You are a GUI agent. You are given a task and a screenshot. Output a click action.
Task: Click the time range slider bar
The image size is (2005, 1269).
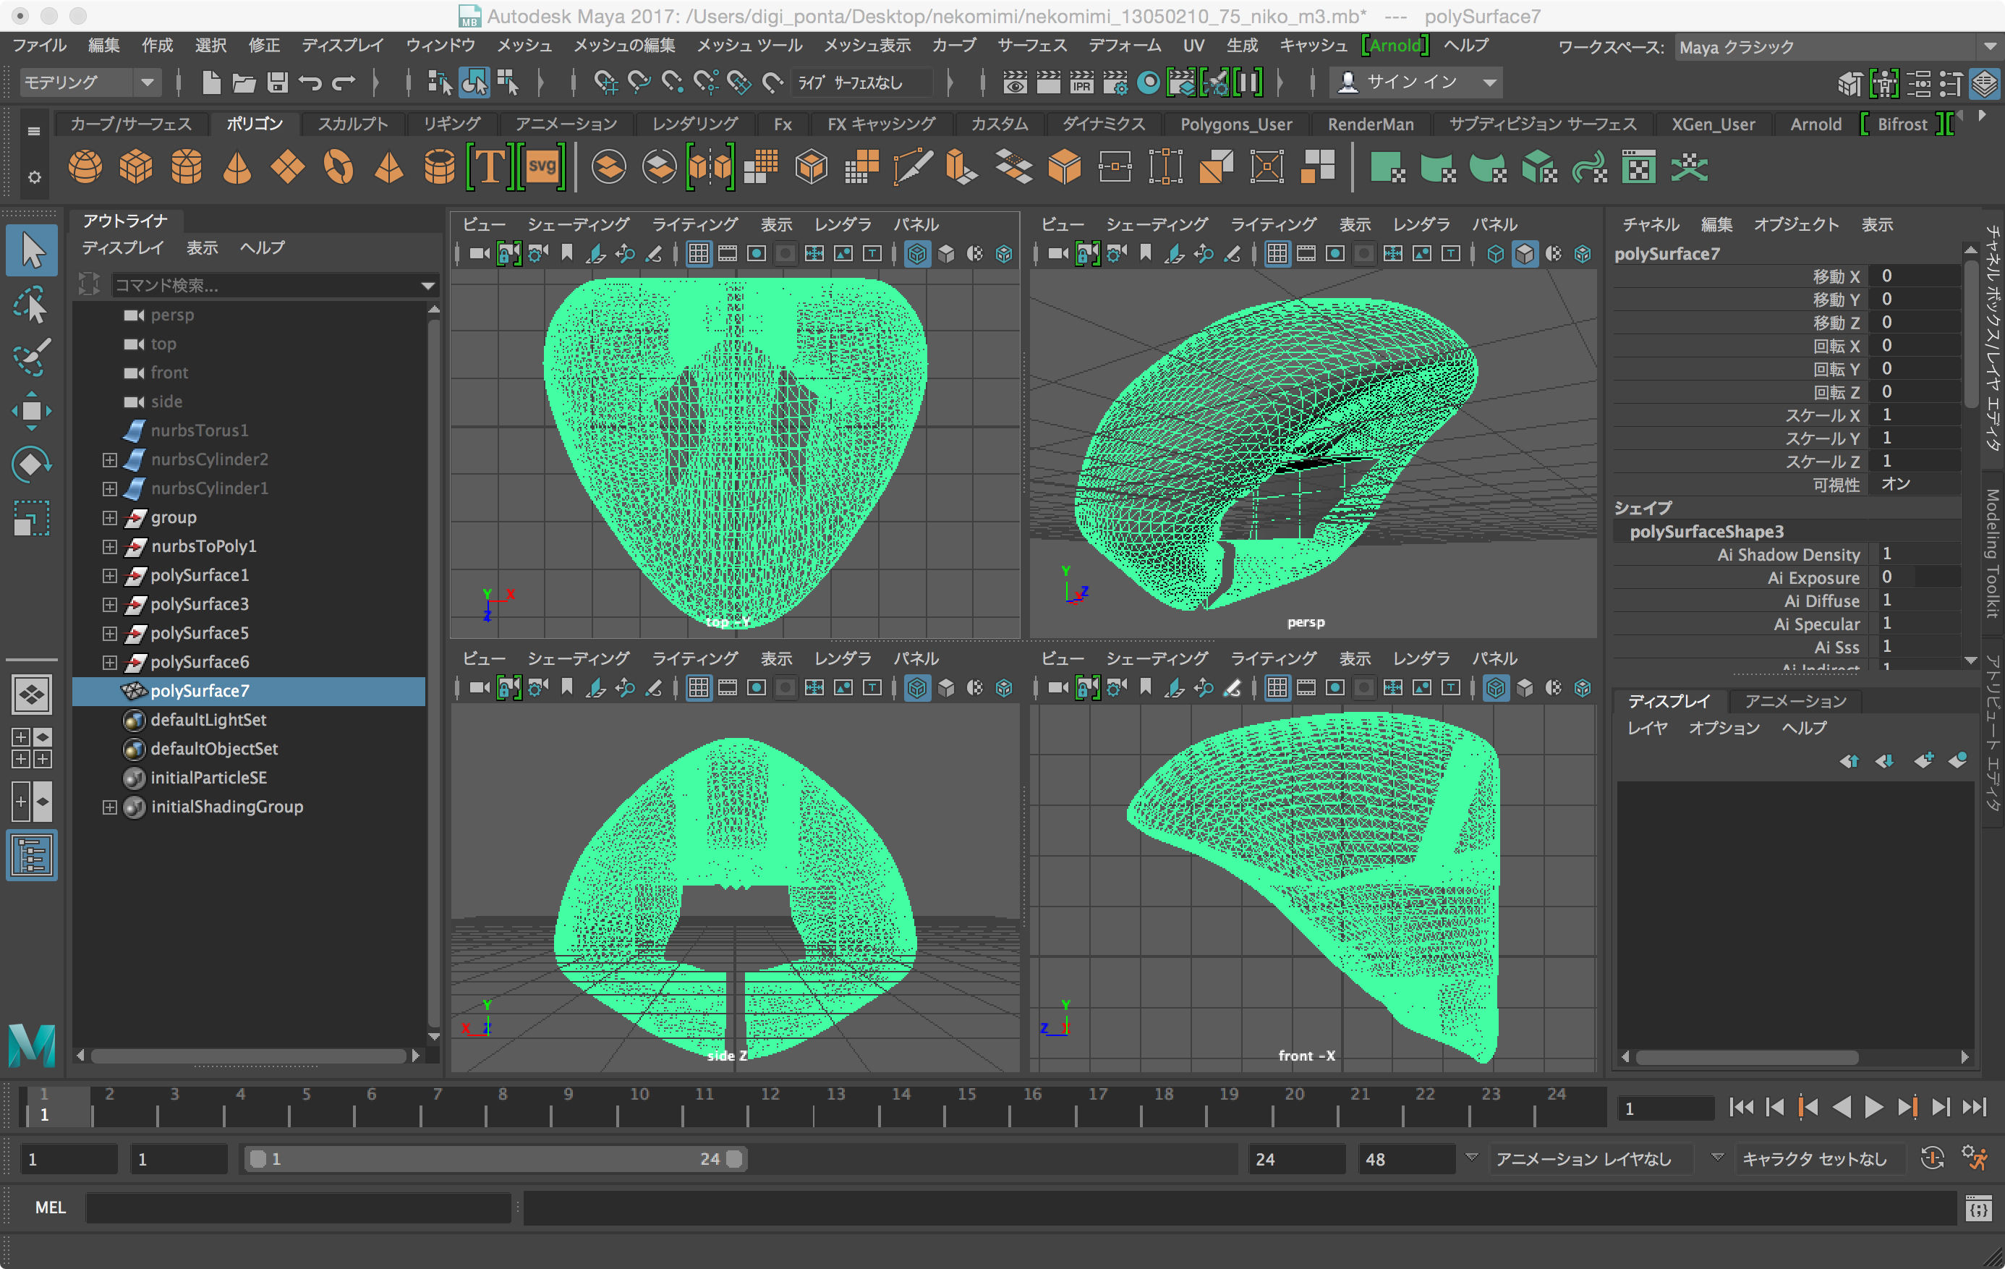(495, 1159)
